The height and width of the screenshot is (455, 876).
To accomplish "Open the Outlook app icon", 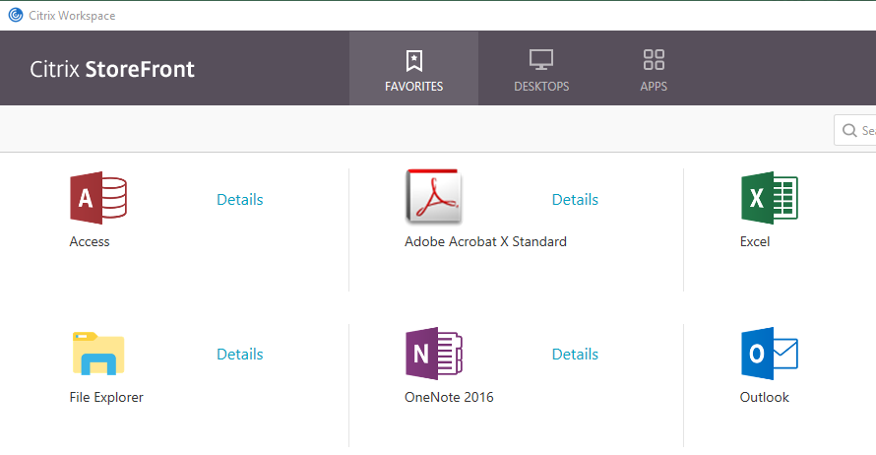I will pos(770,354).
